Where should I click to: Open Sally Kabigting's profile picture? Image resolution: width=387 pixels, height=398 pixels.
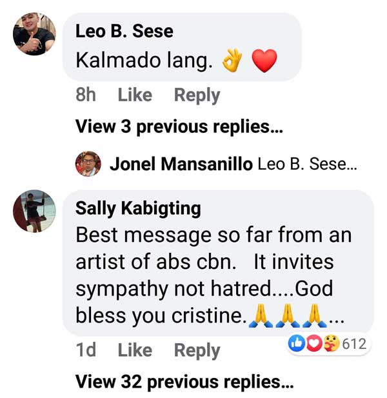[35, 211]
